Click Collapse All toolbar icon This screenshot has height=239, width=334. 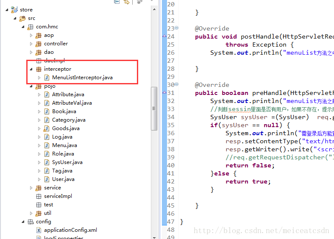click(117, 2)
